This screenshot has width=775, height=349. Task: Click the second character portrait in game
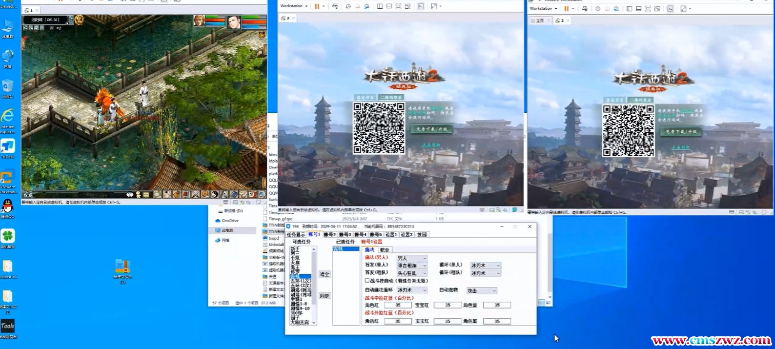click(234, 22)
